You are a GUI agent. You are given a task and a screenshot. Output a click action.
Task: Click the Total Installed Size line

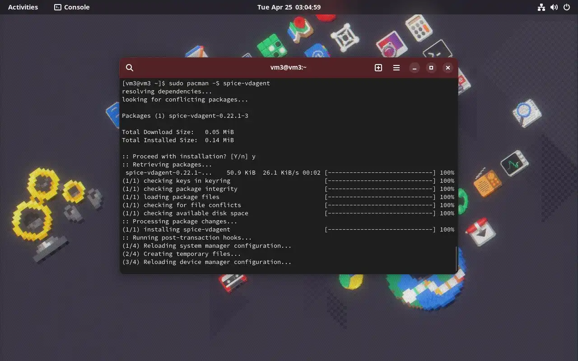178,140
